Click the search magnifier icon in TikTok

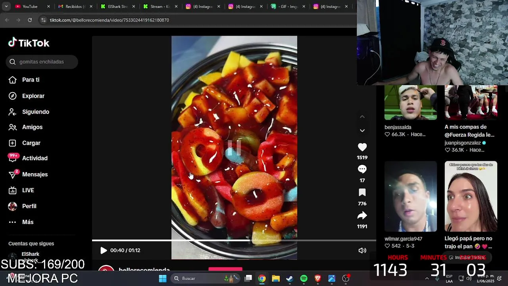13,62
